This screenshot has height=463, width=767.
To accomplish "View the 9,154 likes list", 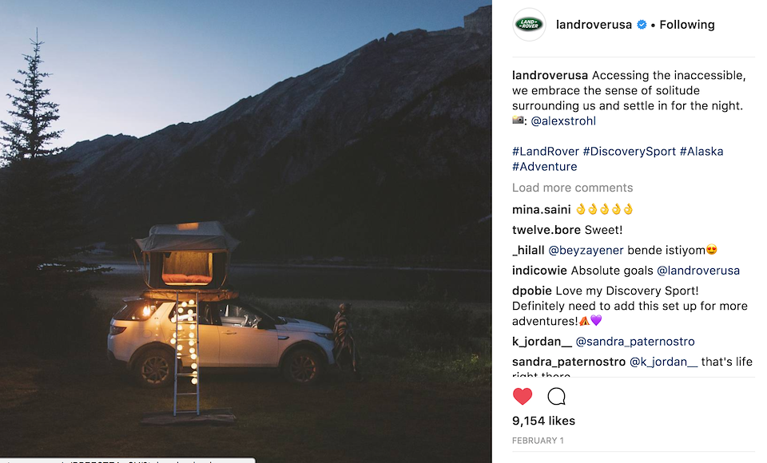I will (x=543, y=421).
